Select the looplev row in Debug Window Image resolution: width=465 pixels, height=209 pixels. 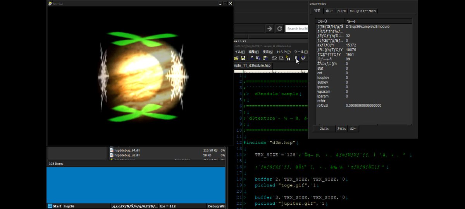363,78
